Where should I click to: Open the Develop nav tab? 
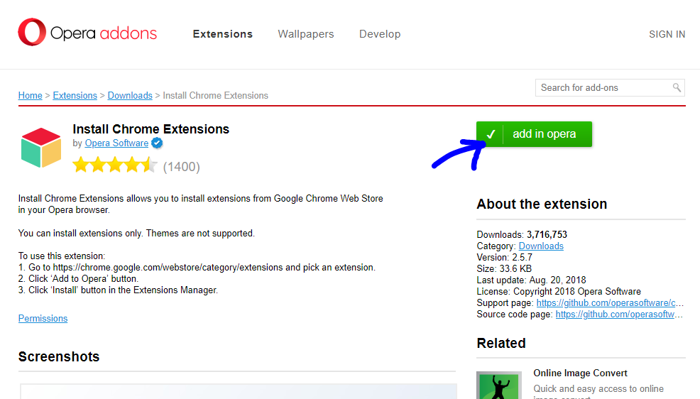tap(380, 34)
